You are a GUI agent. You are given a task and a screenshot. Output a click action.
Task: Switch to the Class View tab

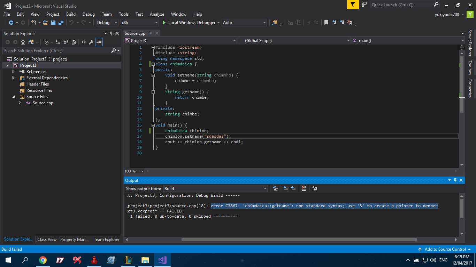pyautogui.click(x=47, y=240)
